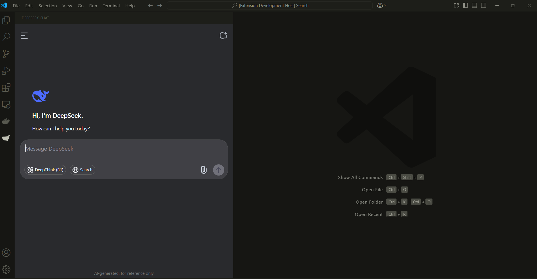
Task: Open the Search view in activity bar
Action: click(6, 37)
